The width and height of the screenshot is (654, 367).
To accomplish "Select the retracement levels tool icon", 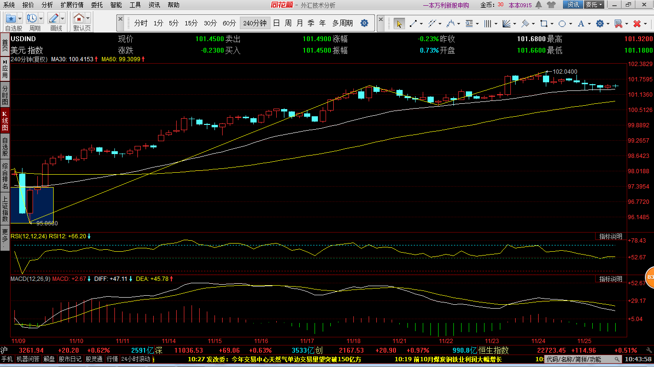I will point(469,23).
